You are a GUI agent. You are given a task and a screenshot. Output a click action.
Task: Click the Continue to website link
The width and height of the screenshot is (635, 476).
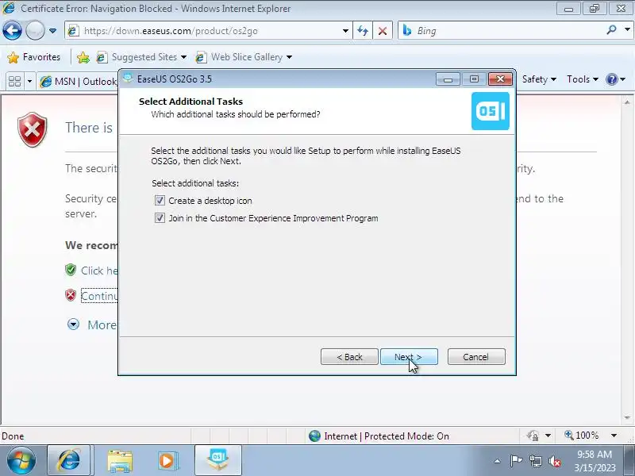tap(99, 296)
